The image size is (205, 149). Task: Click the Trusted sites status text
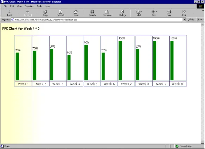(x=185, y=146)
